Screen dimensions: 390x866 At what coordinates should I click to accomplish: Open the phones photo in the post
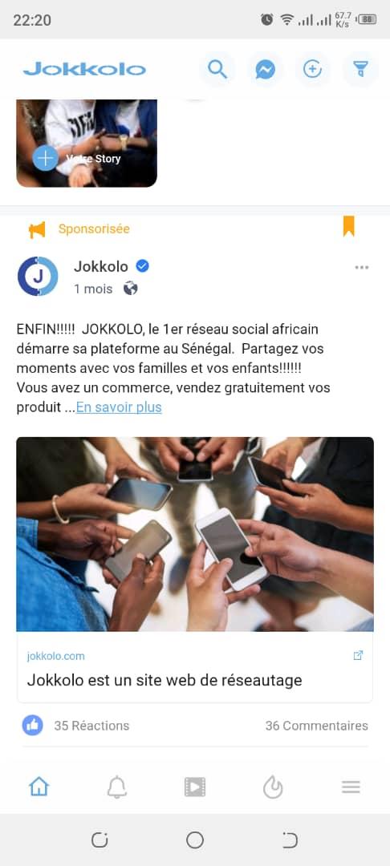[x=195, y=534]
